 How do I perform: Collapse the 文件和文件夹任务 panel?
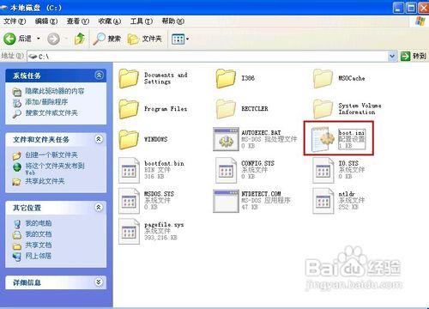pos(99,139)
